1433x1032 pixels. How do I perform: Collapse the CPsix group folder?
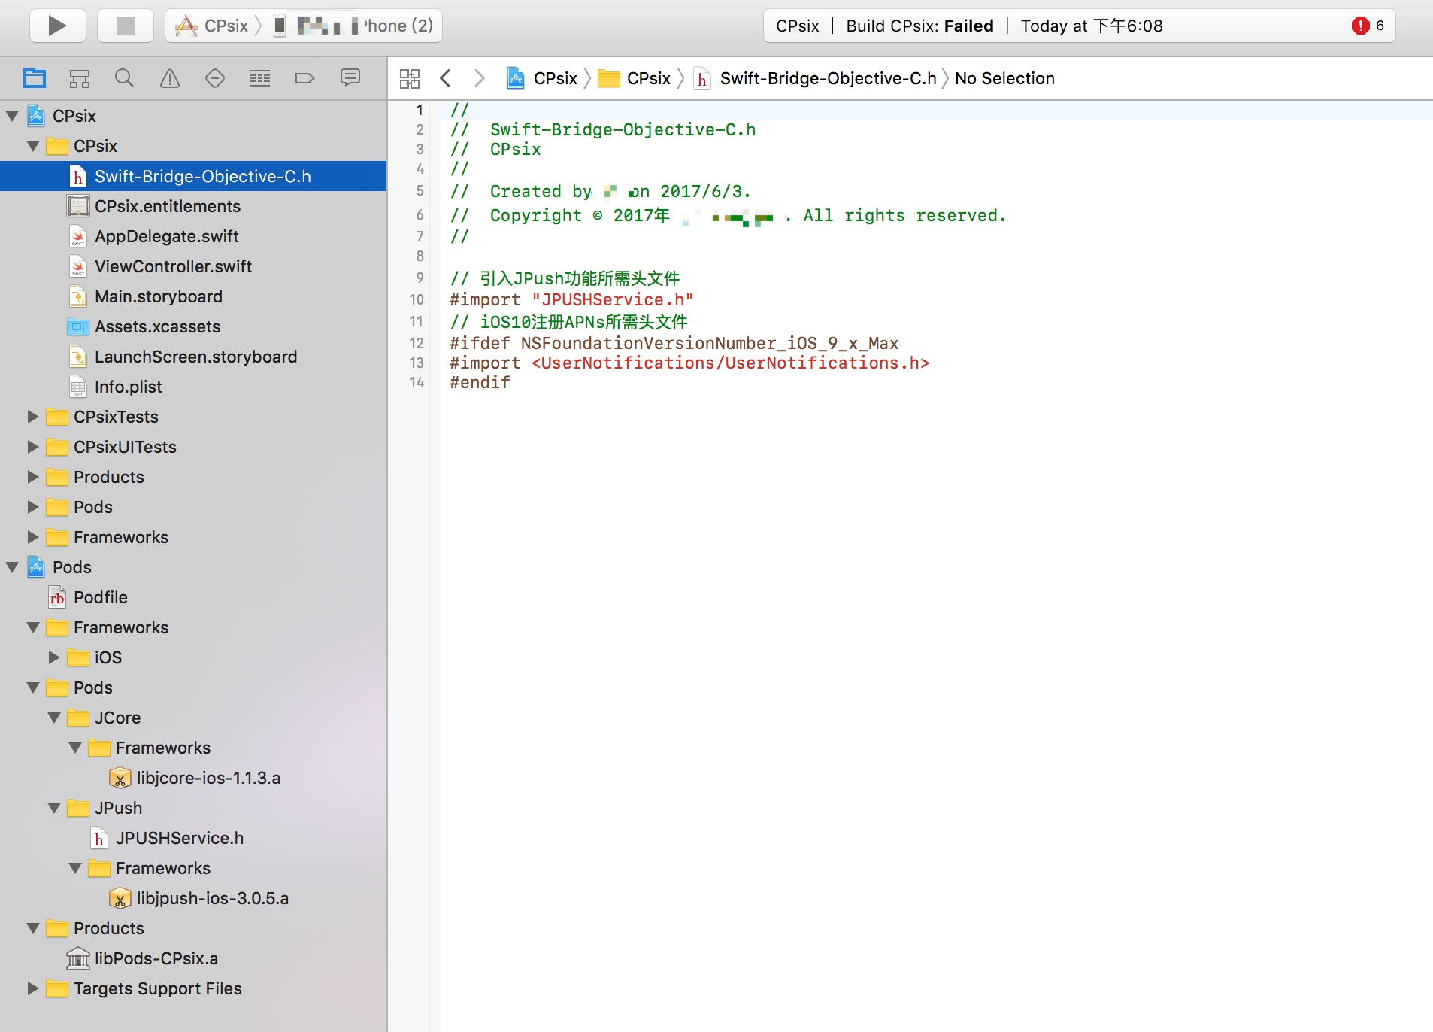[33, 146]
